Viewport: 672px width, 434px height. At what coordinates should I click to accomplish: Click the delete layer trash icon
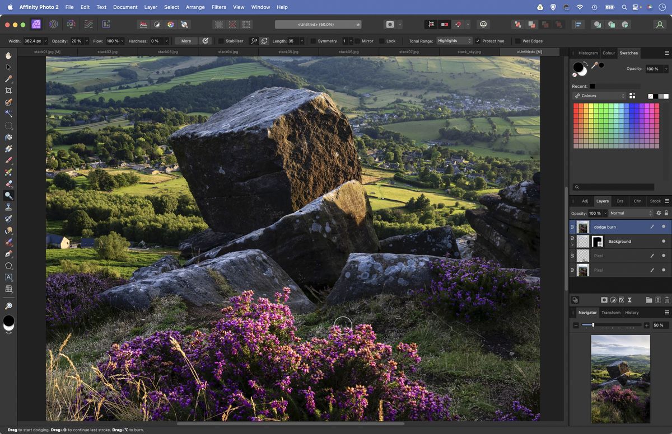[x=666, y=300]
